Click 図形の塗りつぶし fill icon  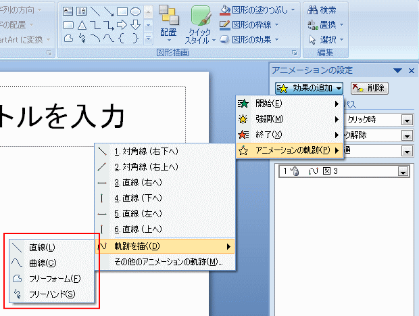225,10
